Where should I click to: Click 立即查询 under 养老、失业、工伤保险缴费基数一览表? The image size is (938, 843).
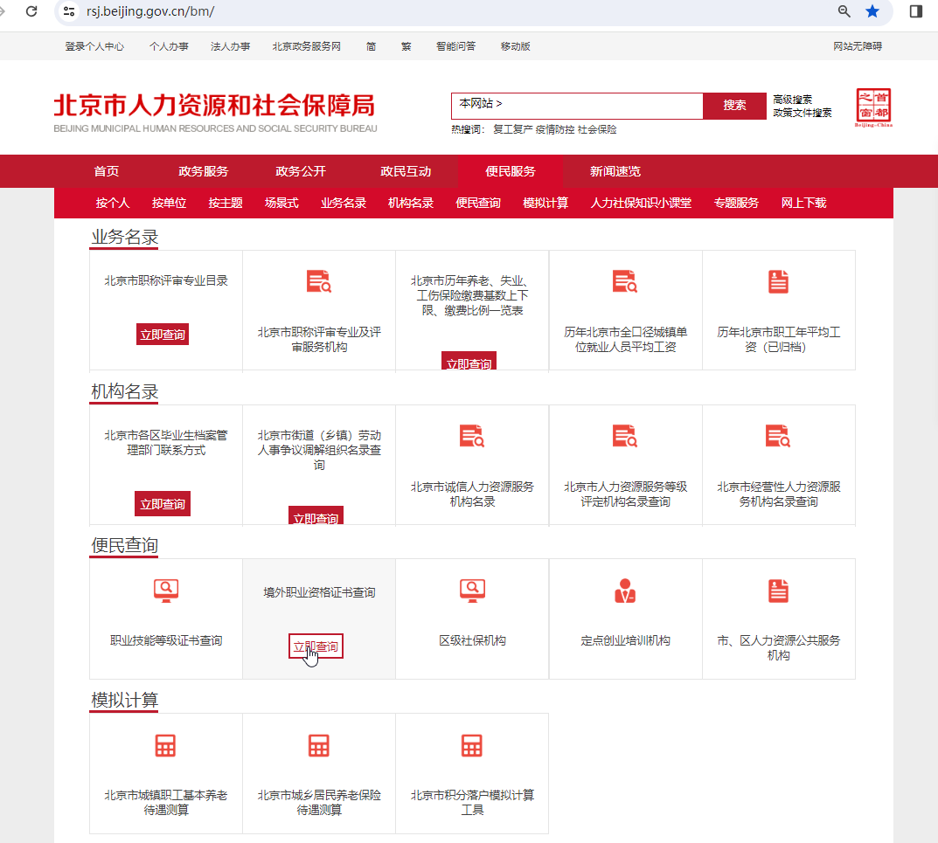tap(469, 361)
